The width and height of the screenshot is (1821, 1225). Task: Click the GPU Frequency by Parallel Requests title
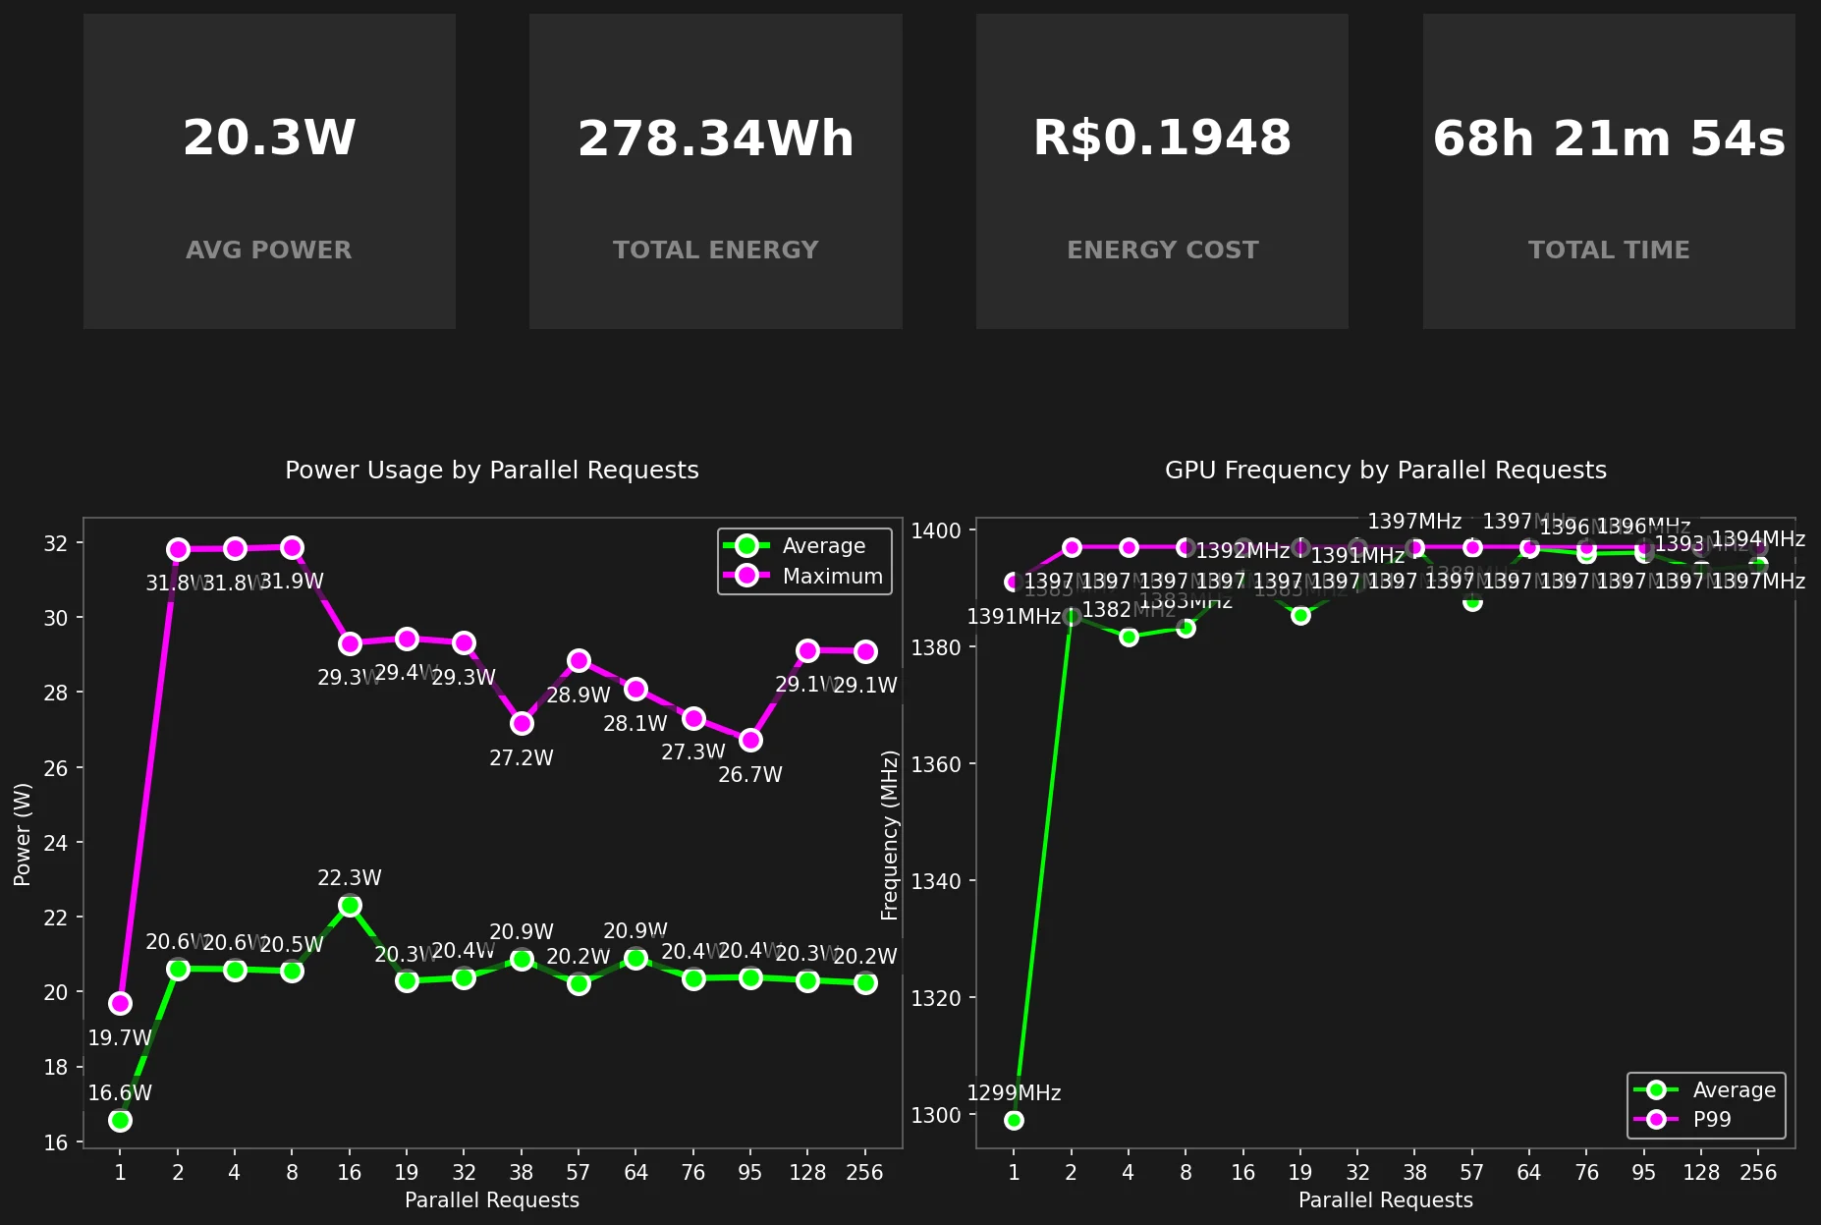[x=1385, y=471]
